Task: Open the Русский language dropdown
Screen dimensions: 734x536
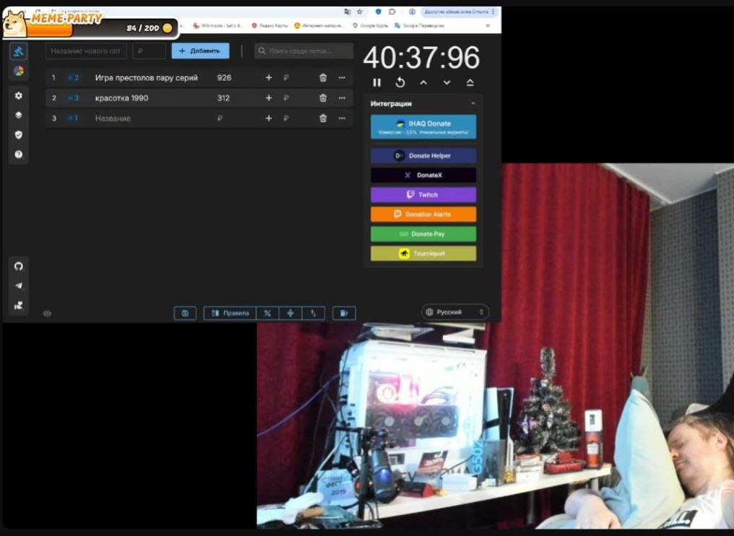Action: point(455,312)
